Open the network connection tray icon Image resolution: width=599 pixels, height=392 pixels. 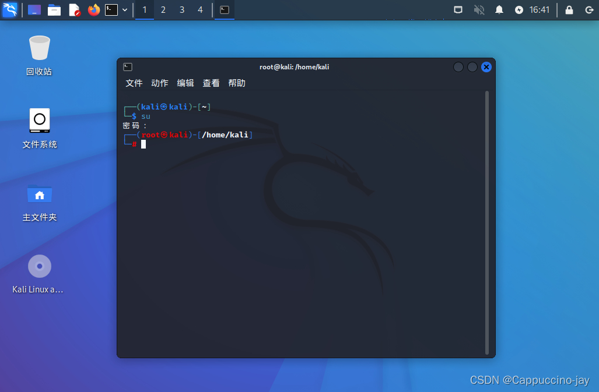pos(458,10)
